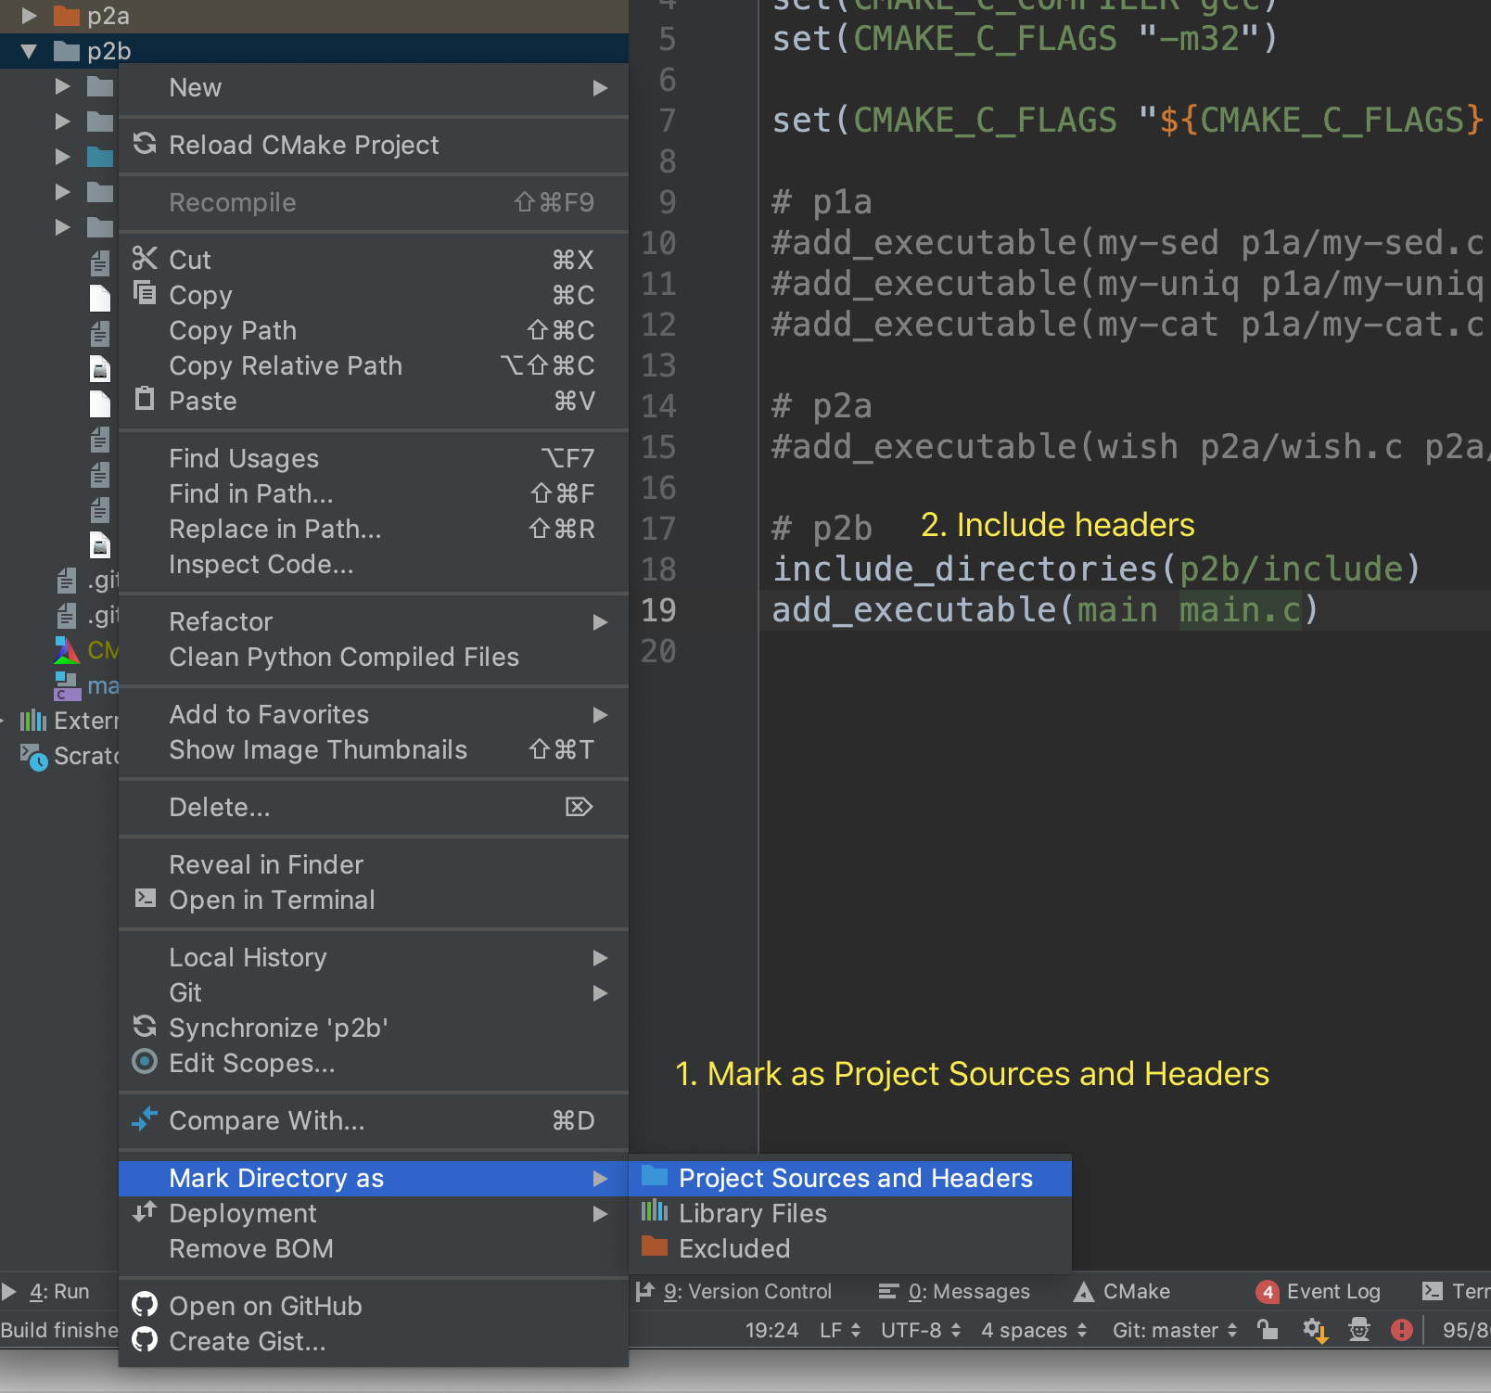Click Open in Terminal menu entry
The image size is (1491, 1393).
tap(272, 900)
